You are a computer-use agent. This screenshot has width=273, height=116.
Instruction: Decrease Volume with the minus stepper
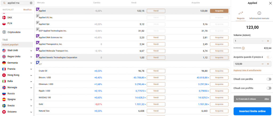[263, 41]
